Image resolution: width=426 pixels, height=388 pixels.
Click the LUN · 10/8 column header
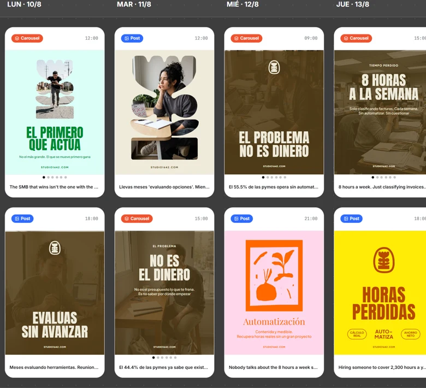click(24, 4)
